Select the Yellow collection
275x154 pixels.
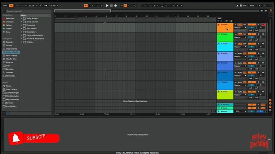coord(9,25)
